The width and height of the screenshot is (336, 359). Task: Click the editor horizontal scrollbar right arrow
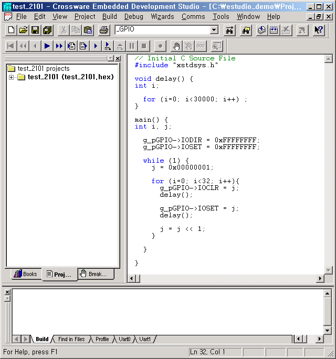pos(320,278)
